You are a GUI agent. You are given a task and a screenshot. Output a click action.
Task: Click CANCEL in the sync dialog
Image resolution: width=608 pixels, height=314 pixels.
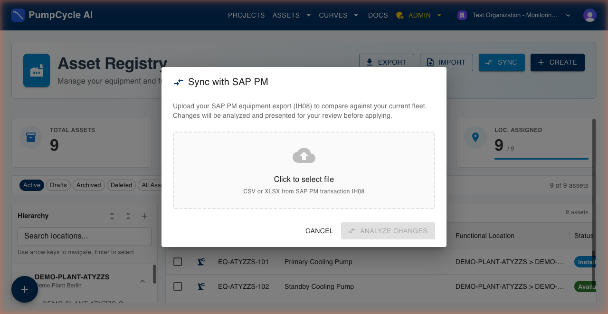[319, 231]
